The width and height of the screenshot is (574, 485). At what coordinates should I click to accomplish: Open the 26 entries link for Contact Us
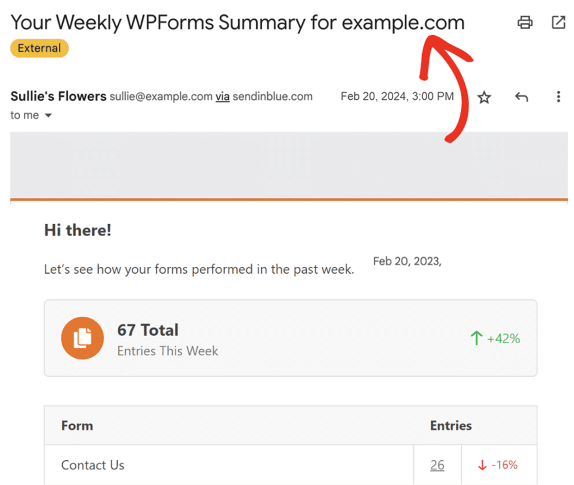click(x=437, y=465)
